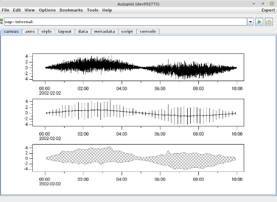277x202 pixels.
Task: Expand the address bar dropdown arrow
Action: click(250, 22)
